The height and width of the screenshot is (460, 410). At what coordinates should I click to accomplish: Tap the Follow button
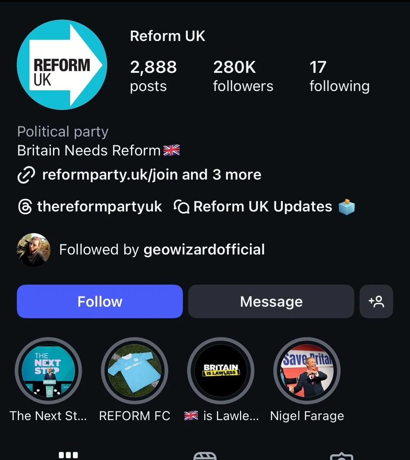coord(99,301)
